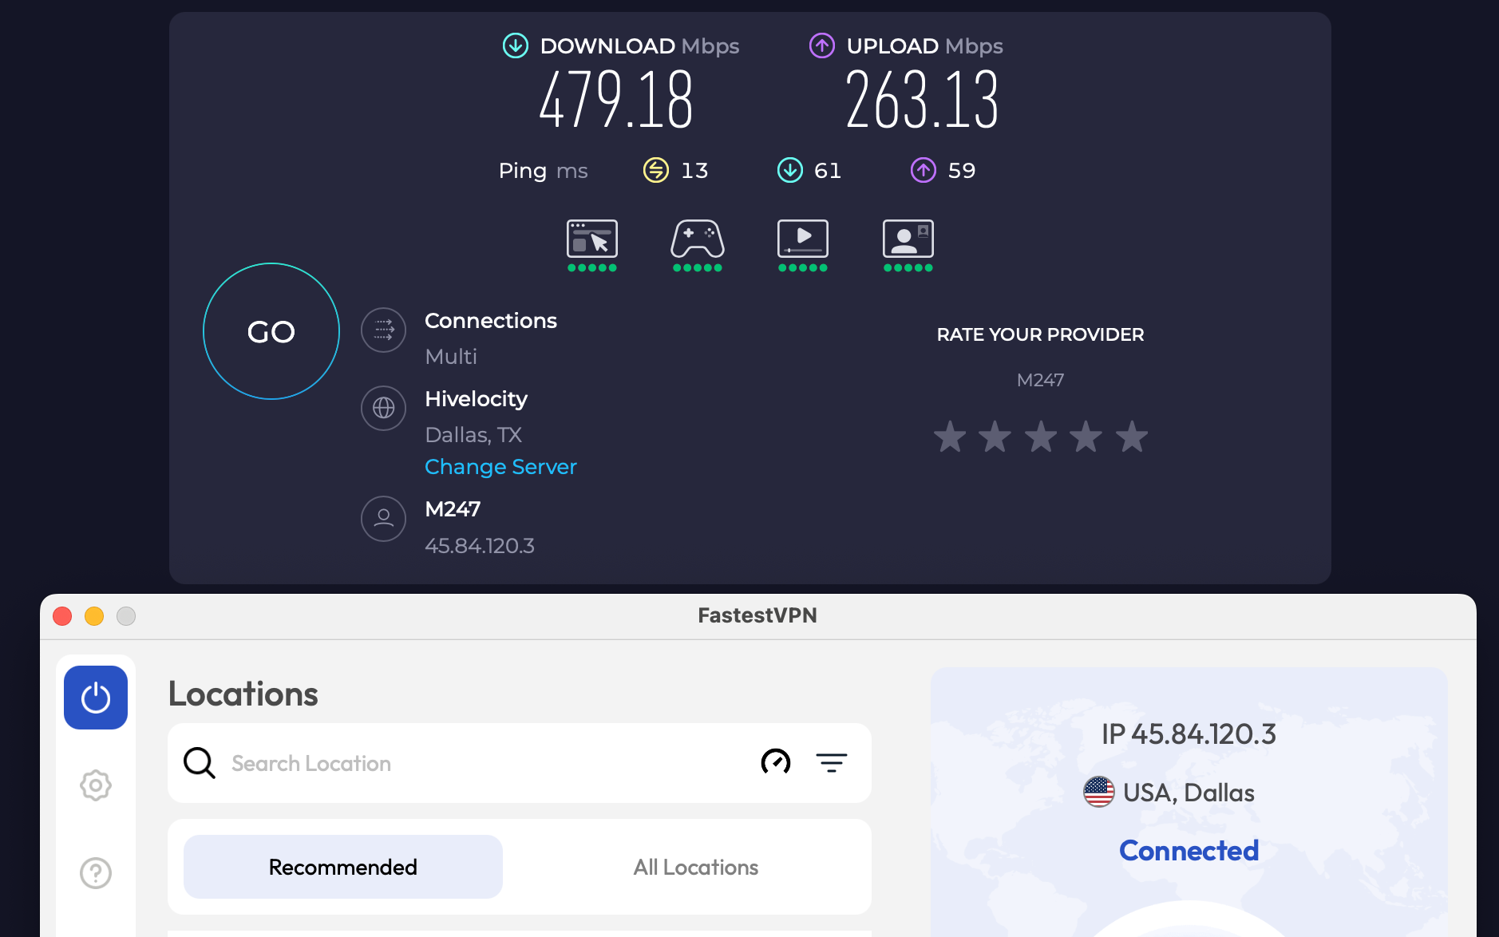Viewport: 1499px width, 937px height.
Task: Click the IP 45.84.120.3 text in FastestVPN
Action: [1189, 734]
